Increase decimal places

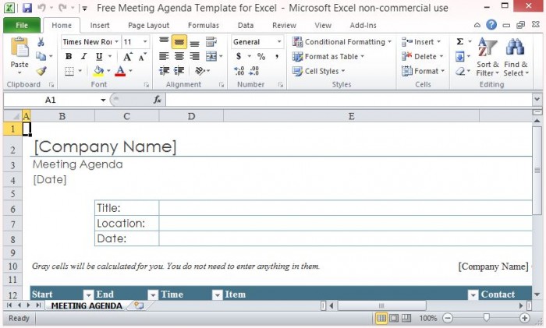coord(239,71)
